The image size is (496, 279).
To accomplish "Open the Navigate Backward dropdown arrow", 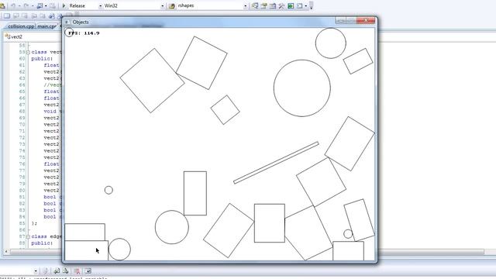I will [46, 5].
